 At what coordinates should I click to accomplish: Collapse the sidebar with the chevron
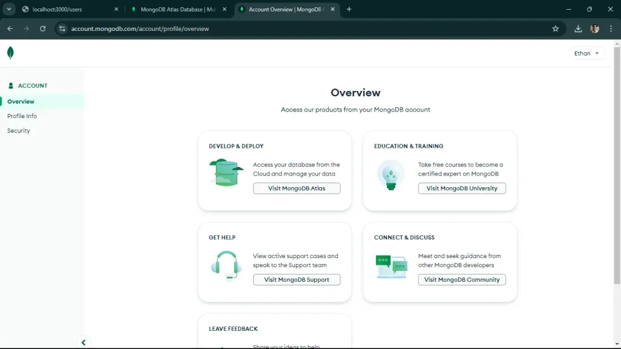[84, 342]
